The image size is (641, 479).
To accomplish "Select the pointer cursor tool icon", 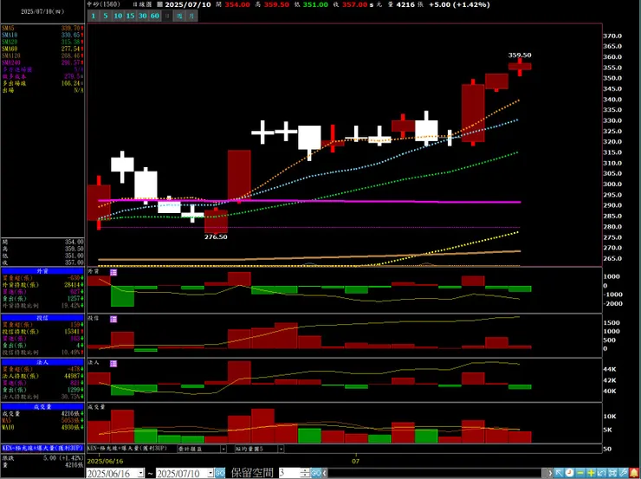I will click(x=559, y=473).
